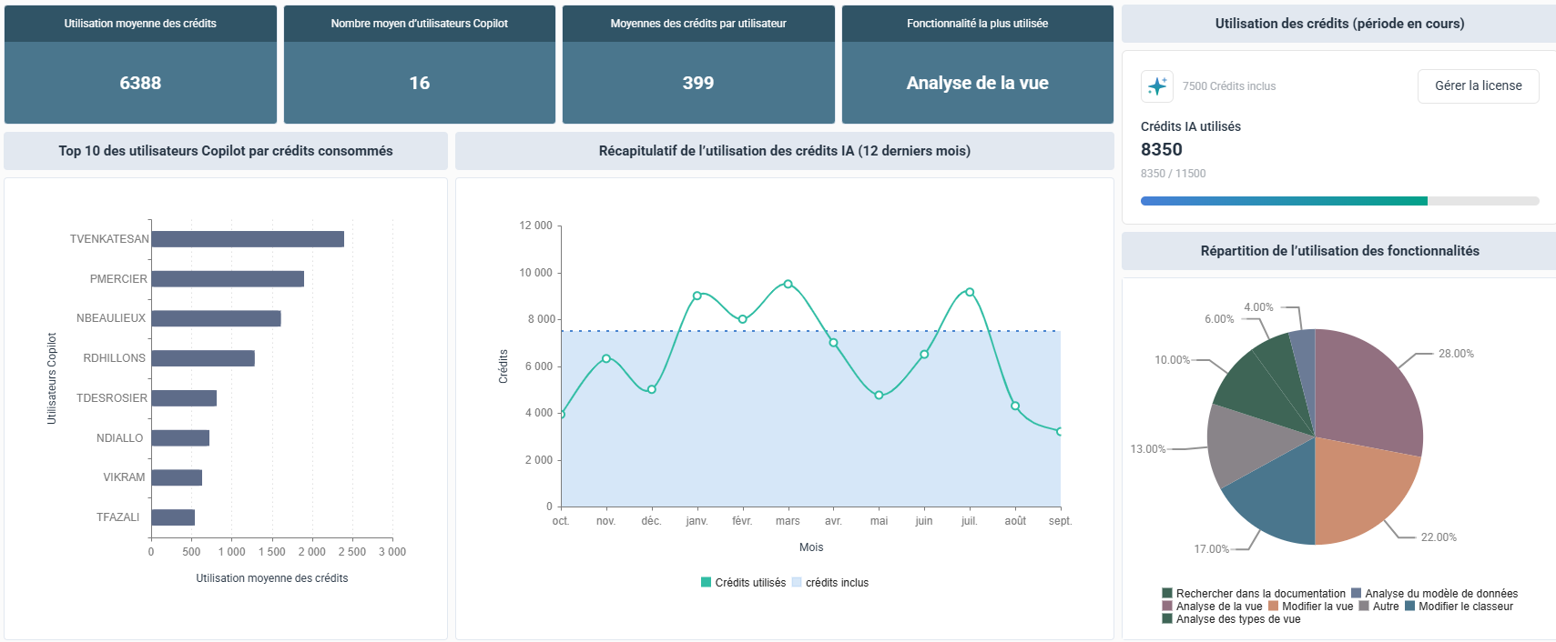Screen dimensions: 1556x642
Task: Click the Répartition de l'utilisation des fonctionnalités header
Action: tap(1339, 251)
